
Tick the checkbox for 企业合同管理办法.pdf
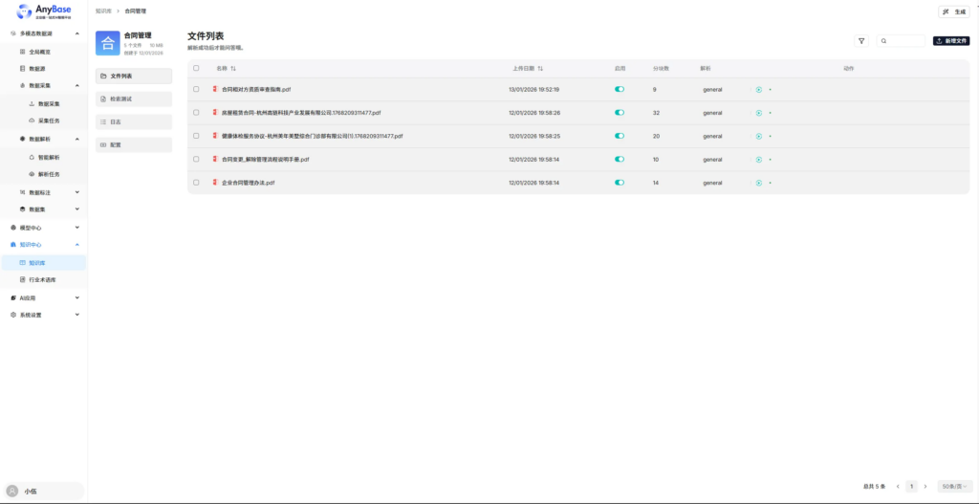(x=196, y=182)
